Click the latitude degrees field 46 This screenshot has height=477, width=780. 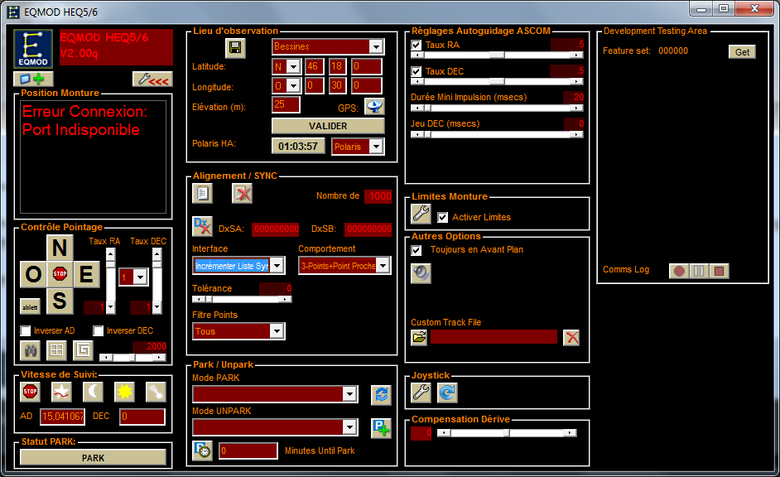[x=315, y=66]
